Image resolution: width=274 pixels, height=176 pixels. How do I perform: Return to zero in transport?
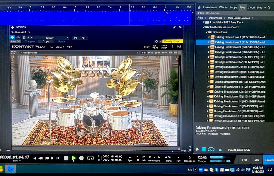(x=58, y=158)
